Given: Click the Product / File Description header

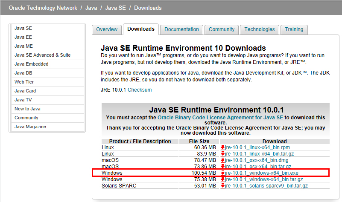Looking at the screenshot, I should [140, 141].
